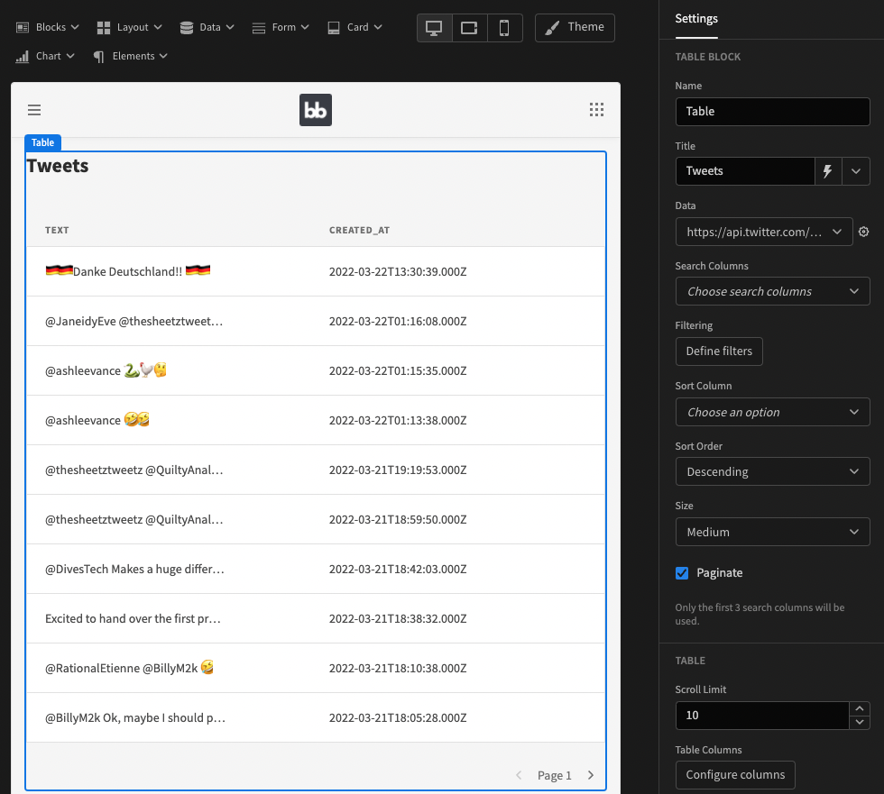Click the Danke Deutschland tweet cell
The height and width of the screenshot is (794, 884).
pyautogui.click(x=128, y=271)
